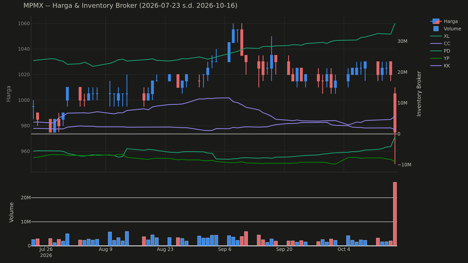Click the Volume y-axis title

(11, 212)
